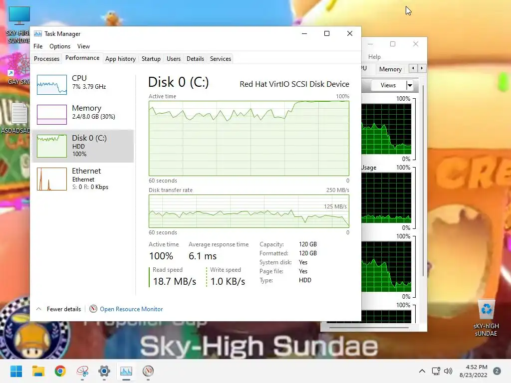The image size is (511, 383).
Task: Close the Resource Monitor window
Action: 416,44
